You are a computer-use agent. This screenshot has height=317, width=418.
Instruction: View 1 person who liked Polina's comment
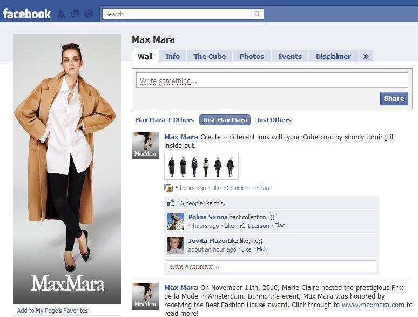pos(258,226)
